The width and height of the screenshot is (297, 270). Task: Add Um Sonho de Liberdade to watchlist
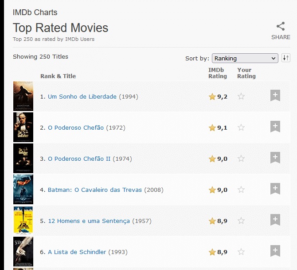coord(275,95)
